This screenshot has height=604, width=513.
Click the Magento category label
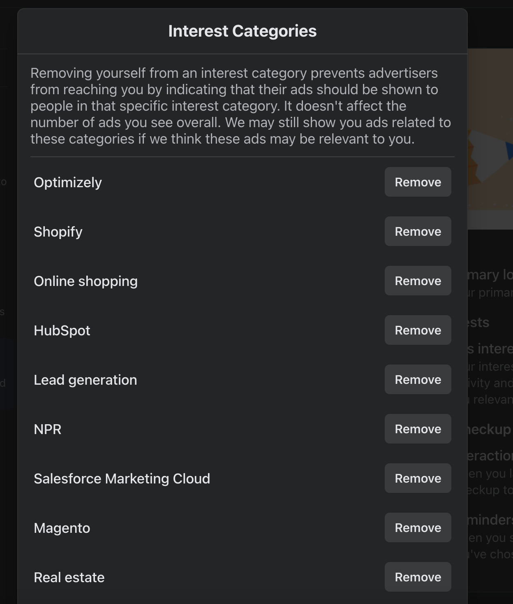(62, 528)
